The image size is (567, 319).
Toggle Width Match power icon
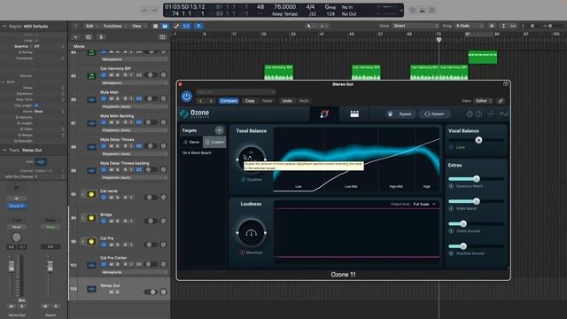tap(451, 209)
